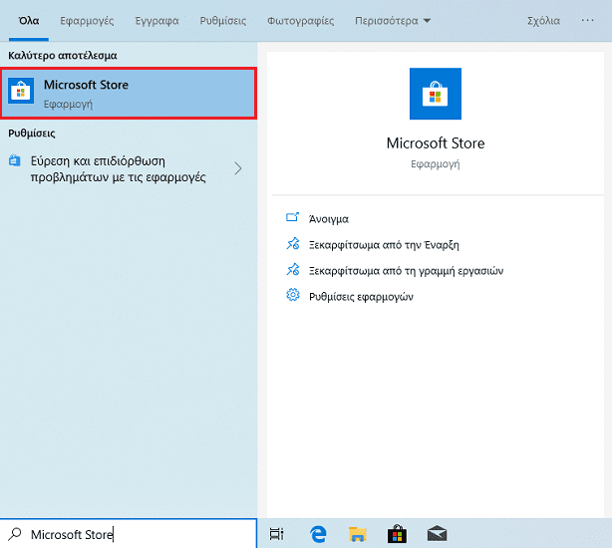
Task: Click Άνοιγμα to open the app
Action: tap(329, 219)
